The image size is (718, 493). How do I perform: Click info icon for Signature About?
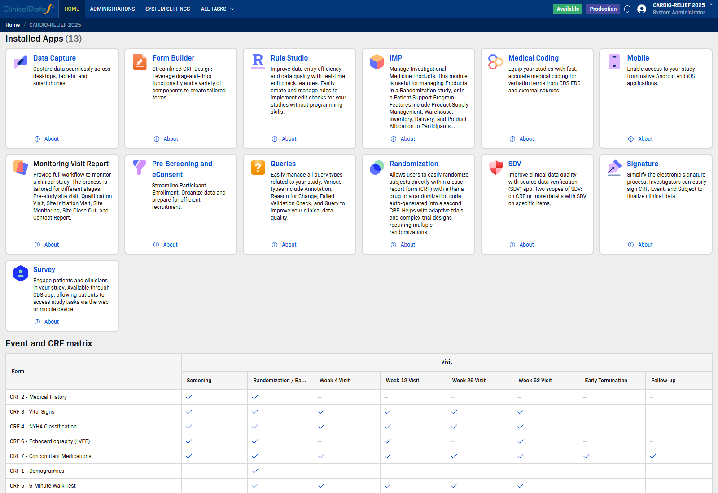point(631,245)
